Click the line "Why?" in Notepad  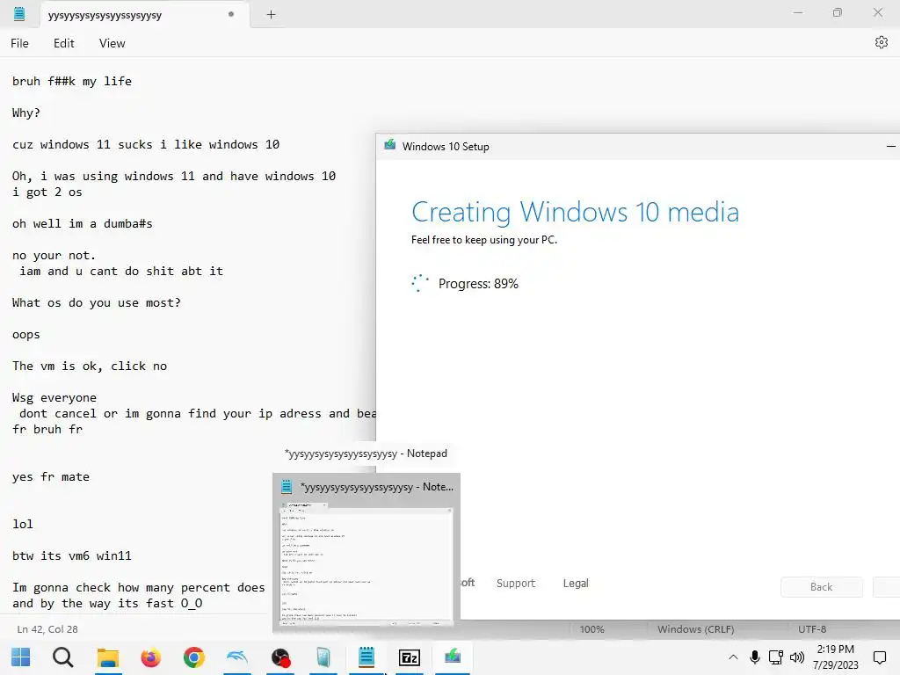coord(25,112)
